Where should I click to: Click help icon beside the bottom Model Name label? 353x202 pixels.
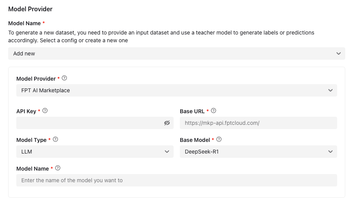58,168
